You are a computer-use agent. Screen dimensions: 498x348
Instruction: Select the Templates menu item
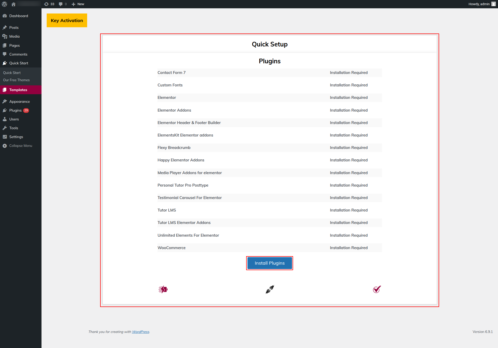point(18,90)
